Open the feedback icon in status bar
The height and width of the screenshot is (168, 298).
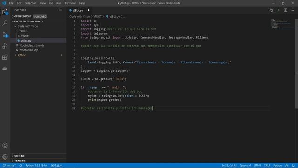pos(287,165)
